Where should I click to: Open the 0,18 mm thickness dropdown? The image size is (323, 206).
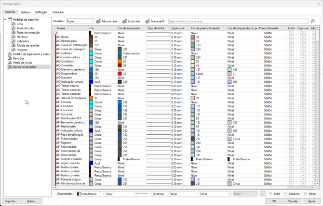[x=161, y=194]
